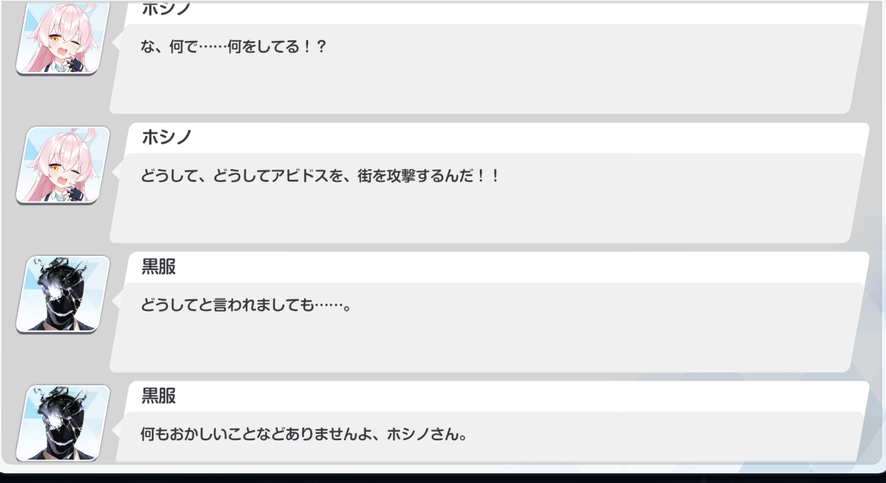Click the bubble tail beside the first 黒服 avatar
The height and width of the screenshot is (483, 886).
(116, 301)
